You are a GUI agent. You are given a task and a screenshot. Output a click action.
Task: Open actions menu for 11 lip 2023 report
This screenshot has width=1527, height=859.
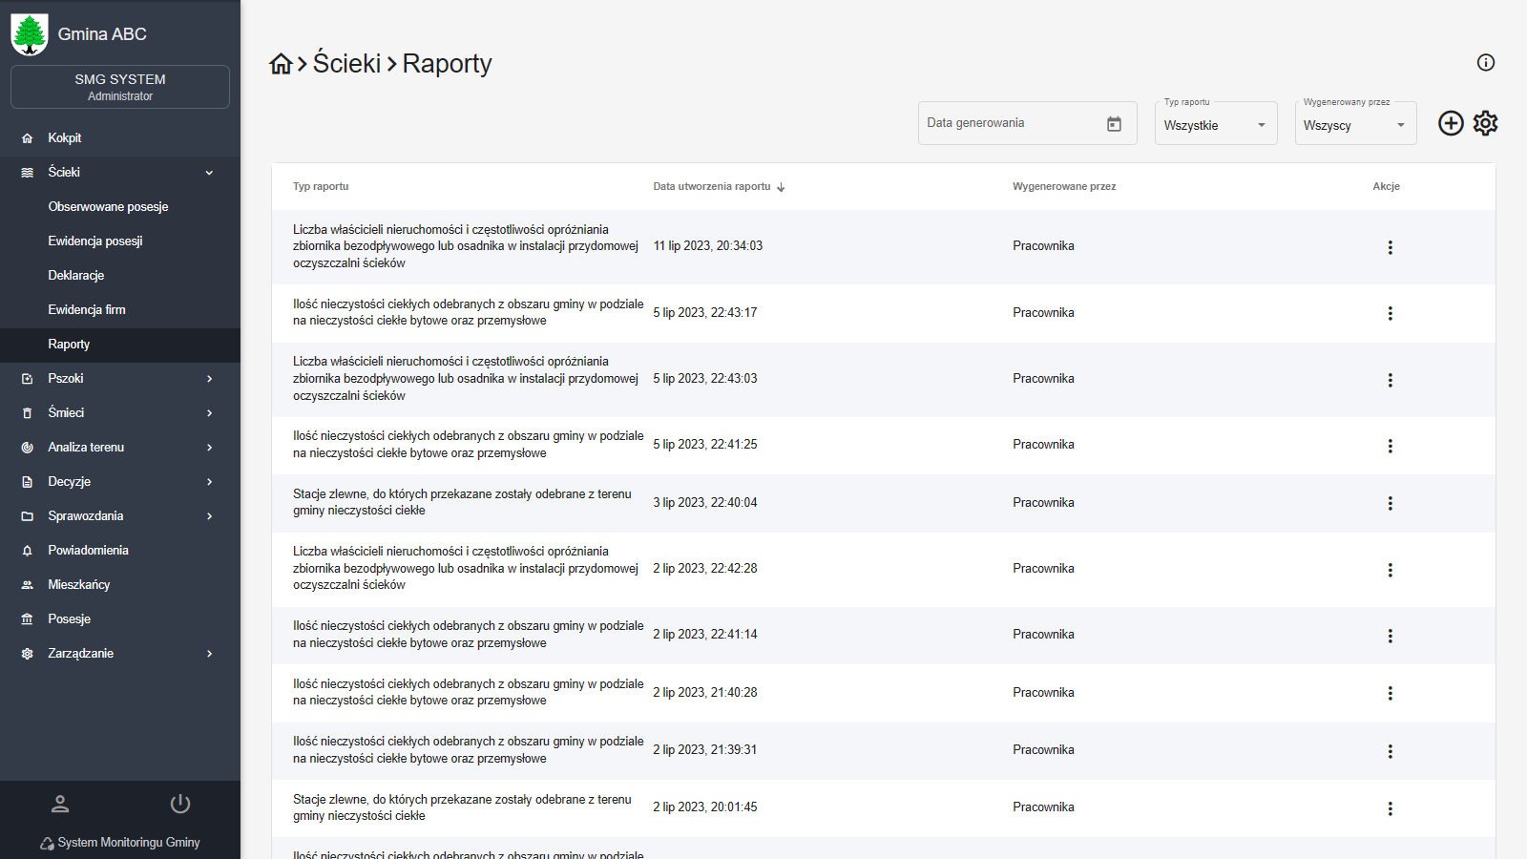1390,247
